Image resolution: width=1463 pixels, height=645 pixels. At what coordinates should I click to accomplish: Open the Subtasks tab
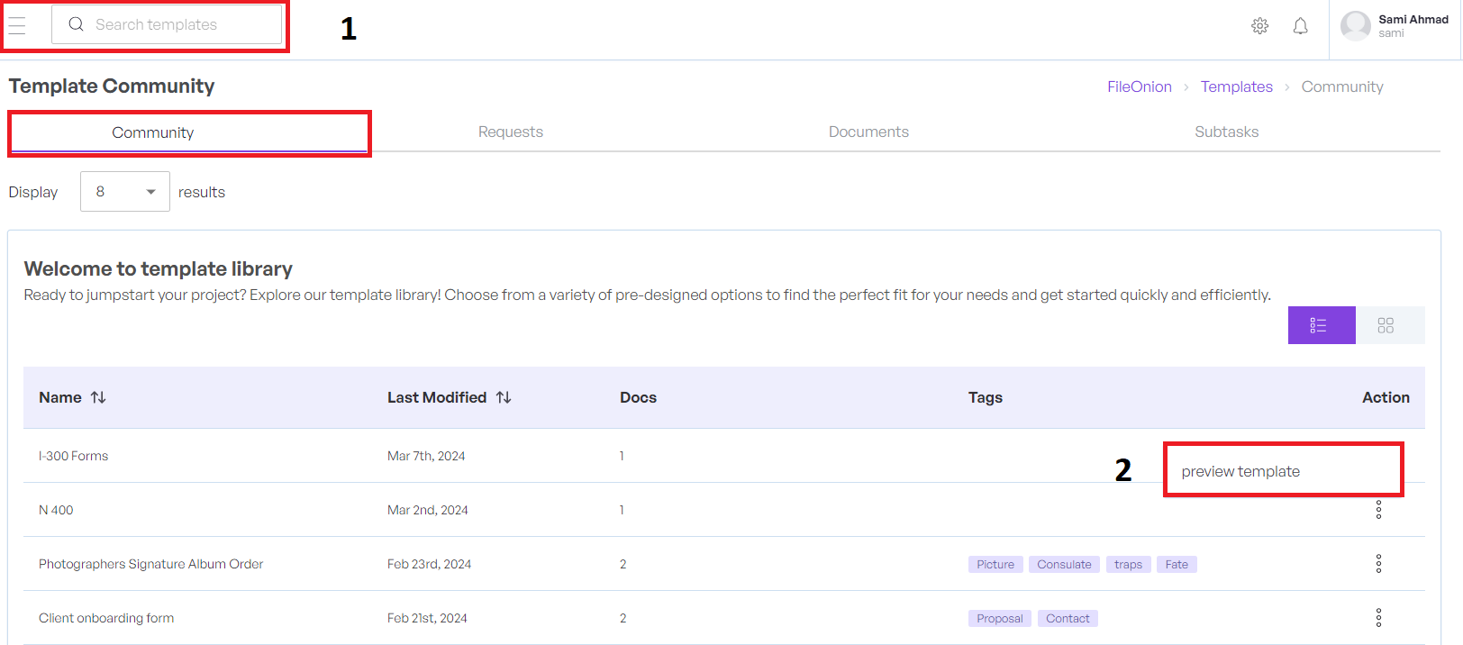[1226, 132]
